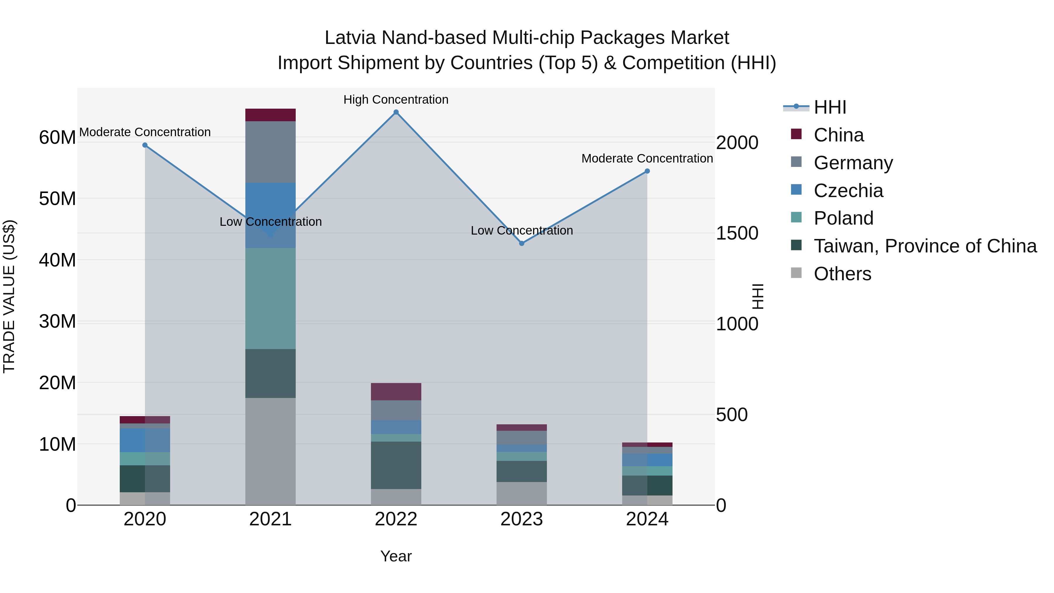Click the 60M y-axis tick label
The height and width of the screenshot is (593, 1054).
point(57,138)
